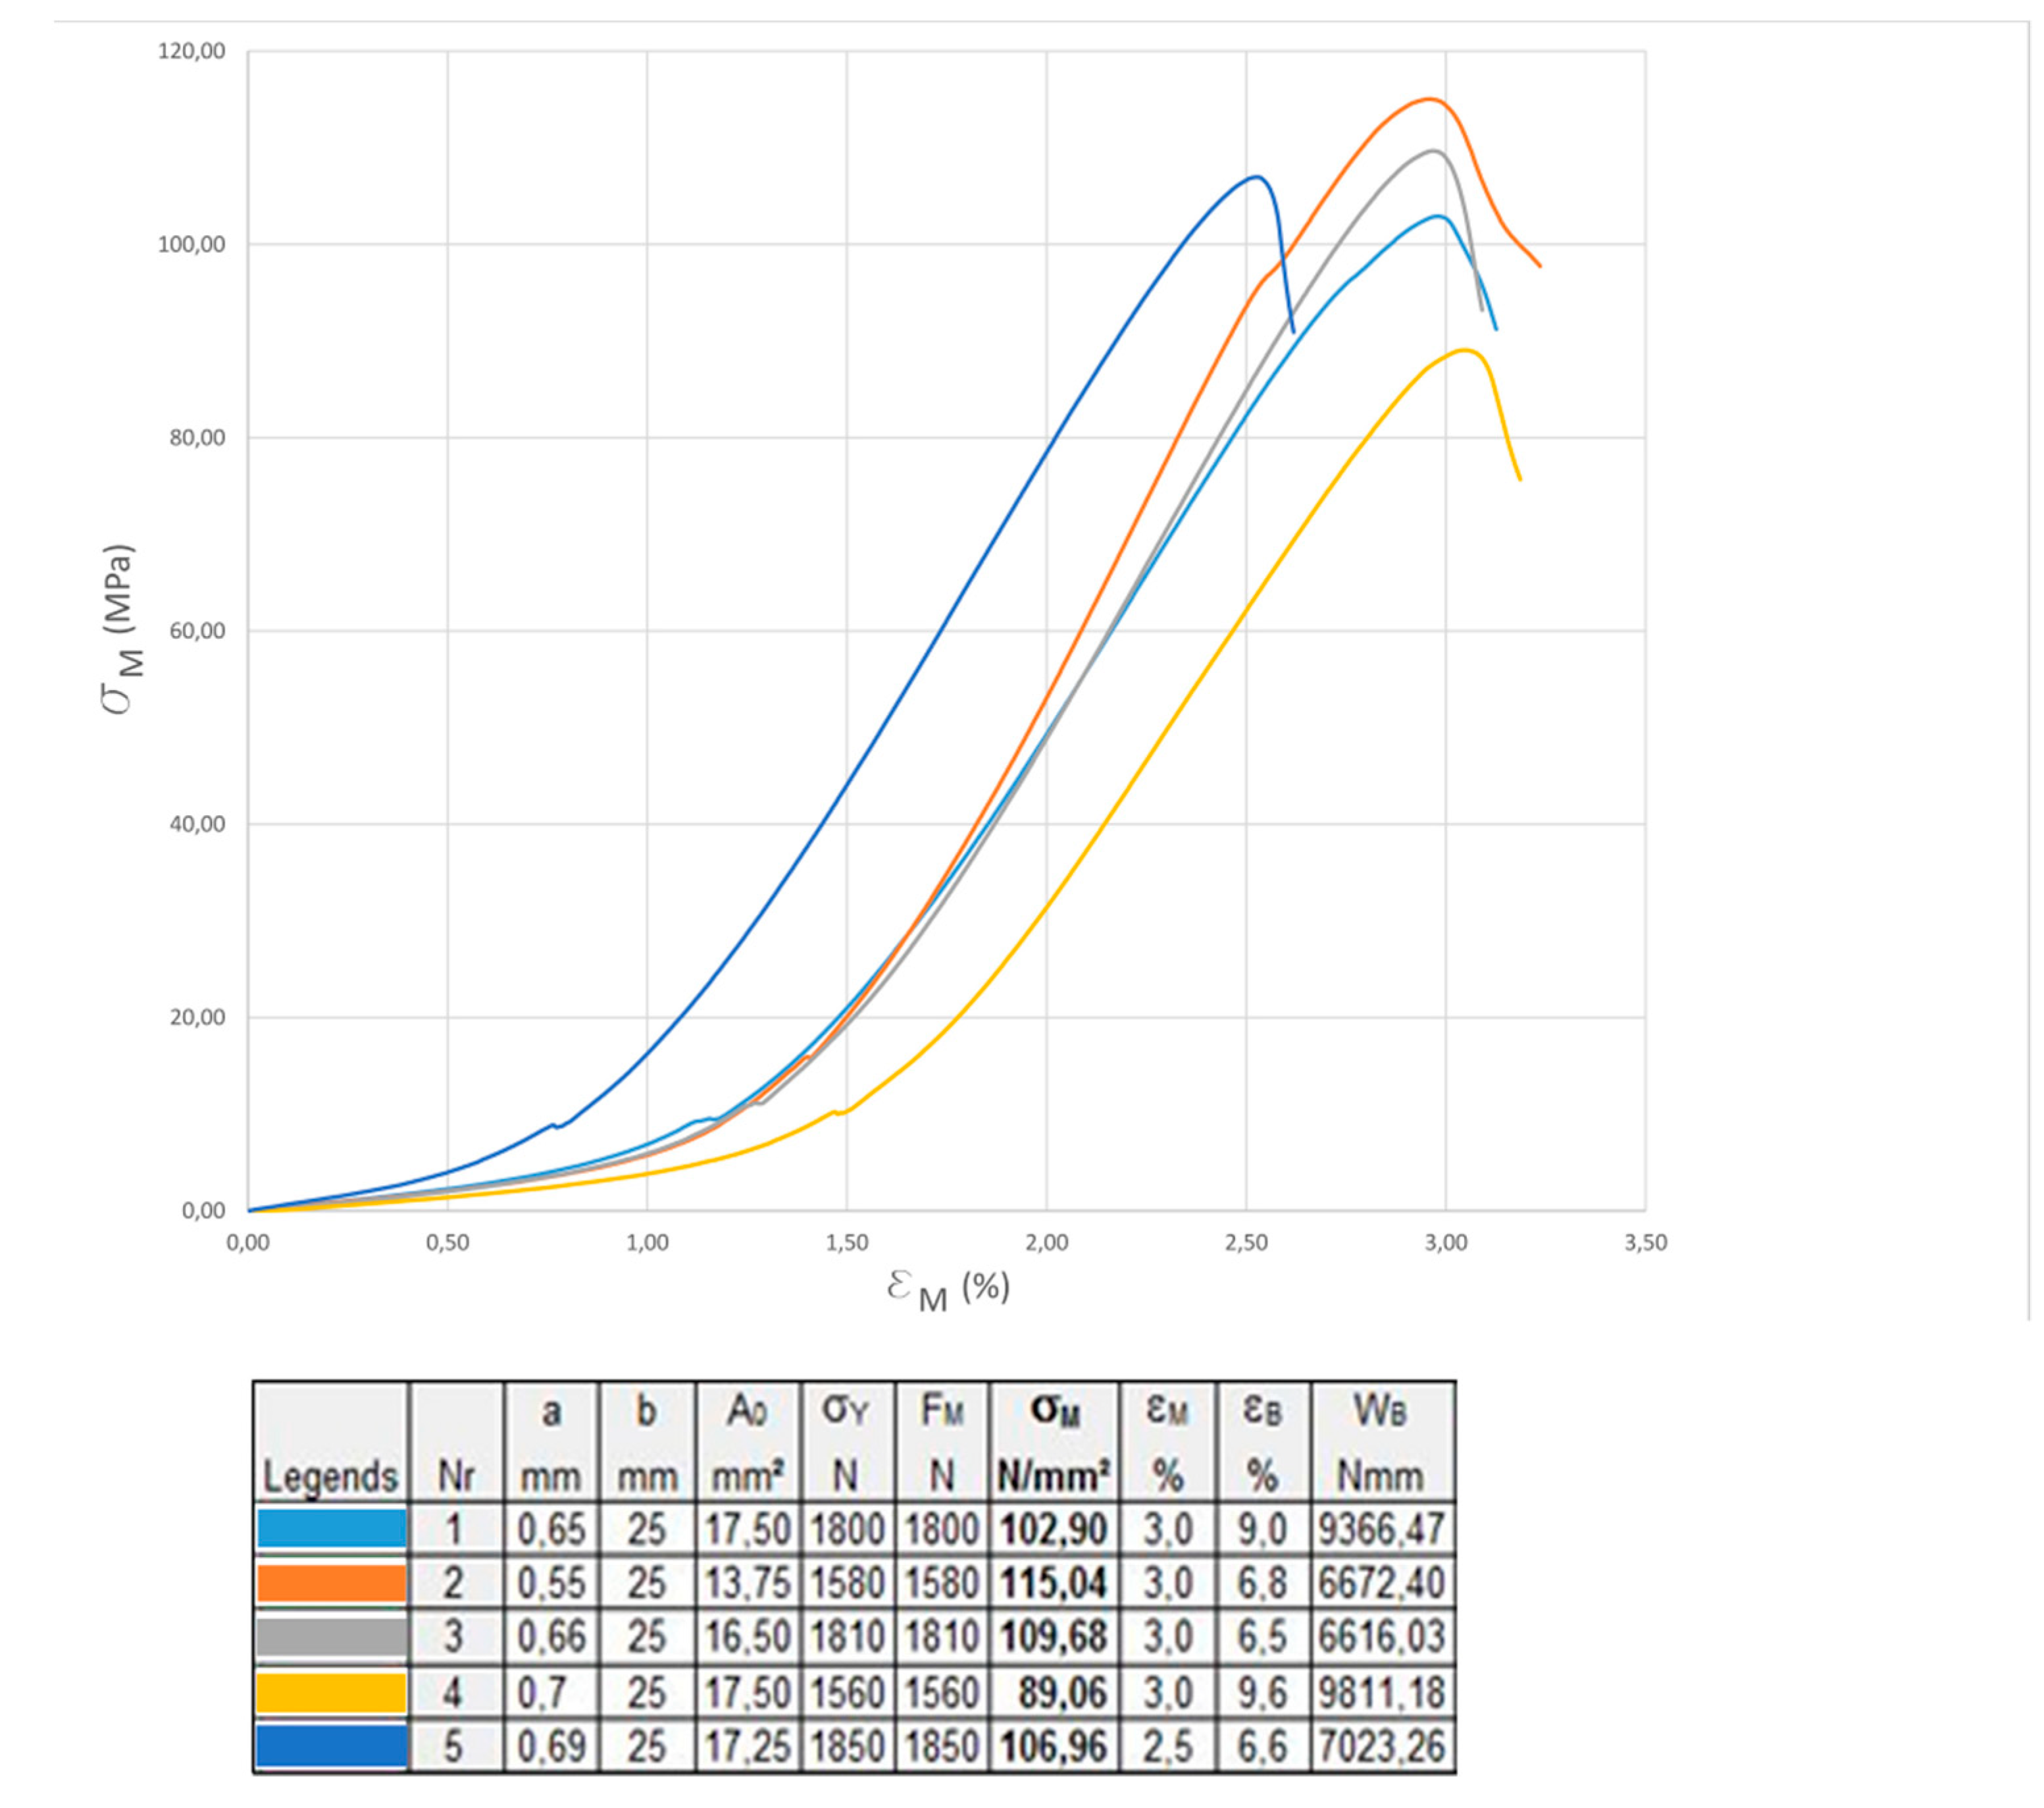
Task: Click the cell showing 89,06
Action: click(1062, 1693)
